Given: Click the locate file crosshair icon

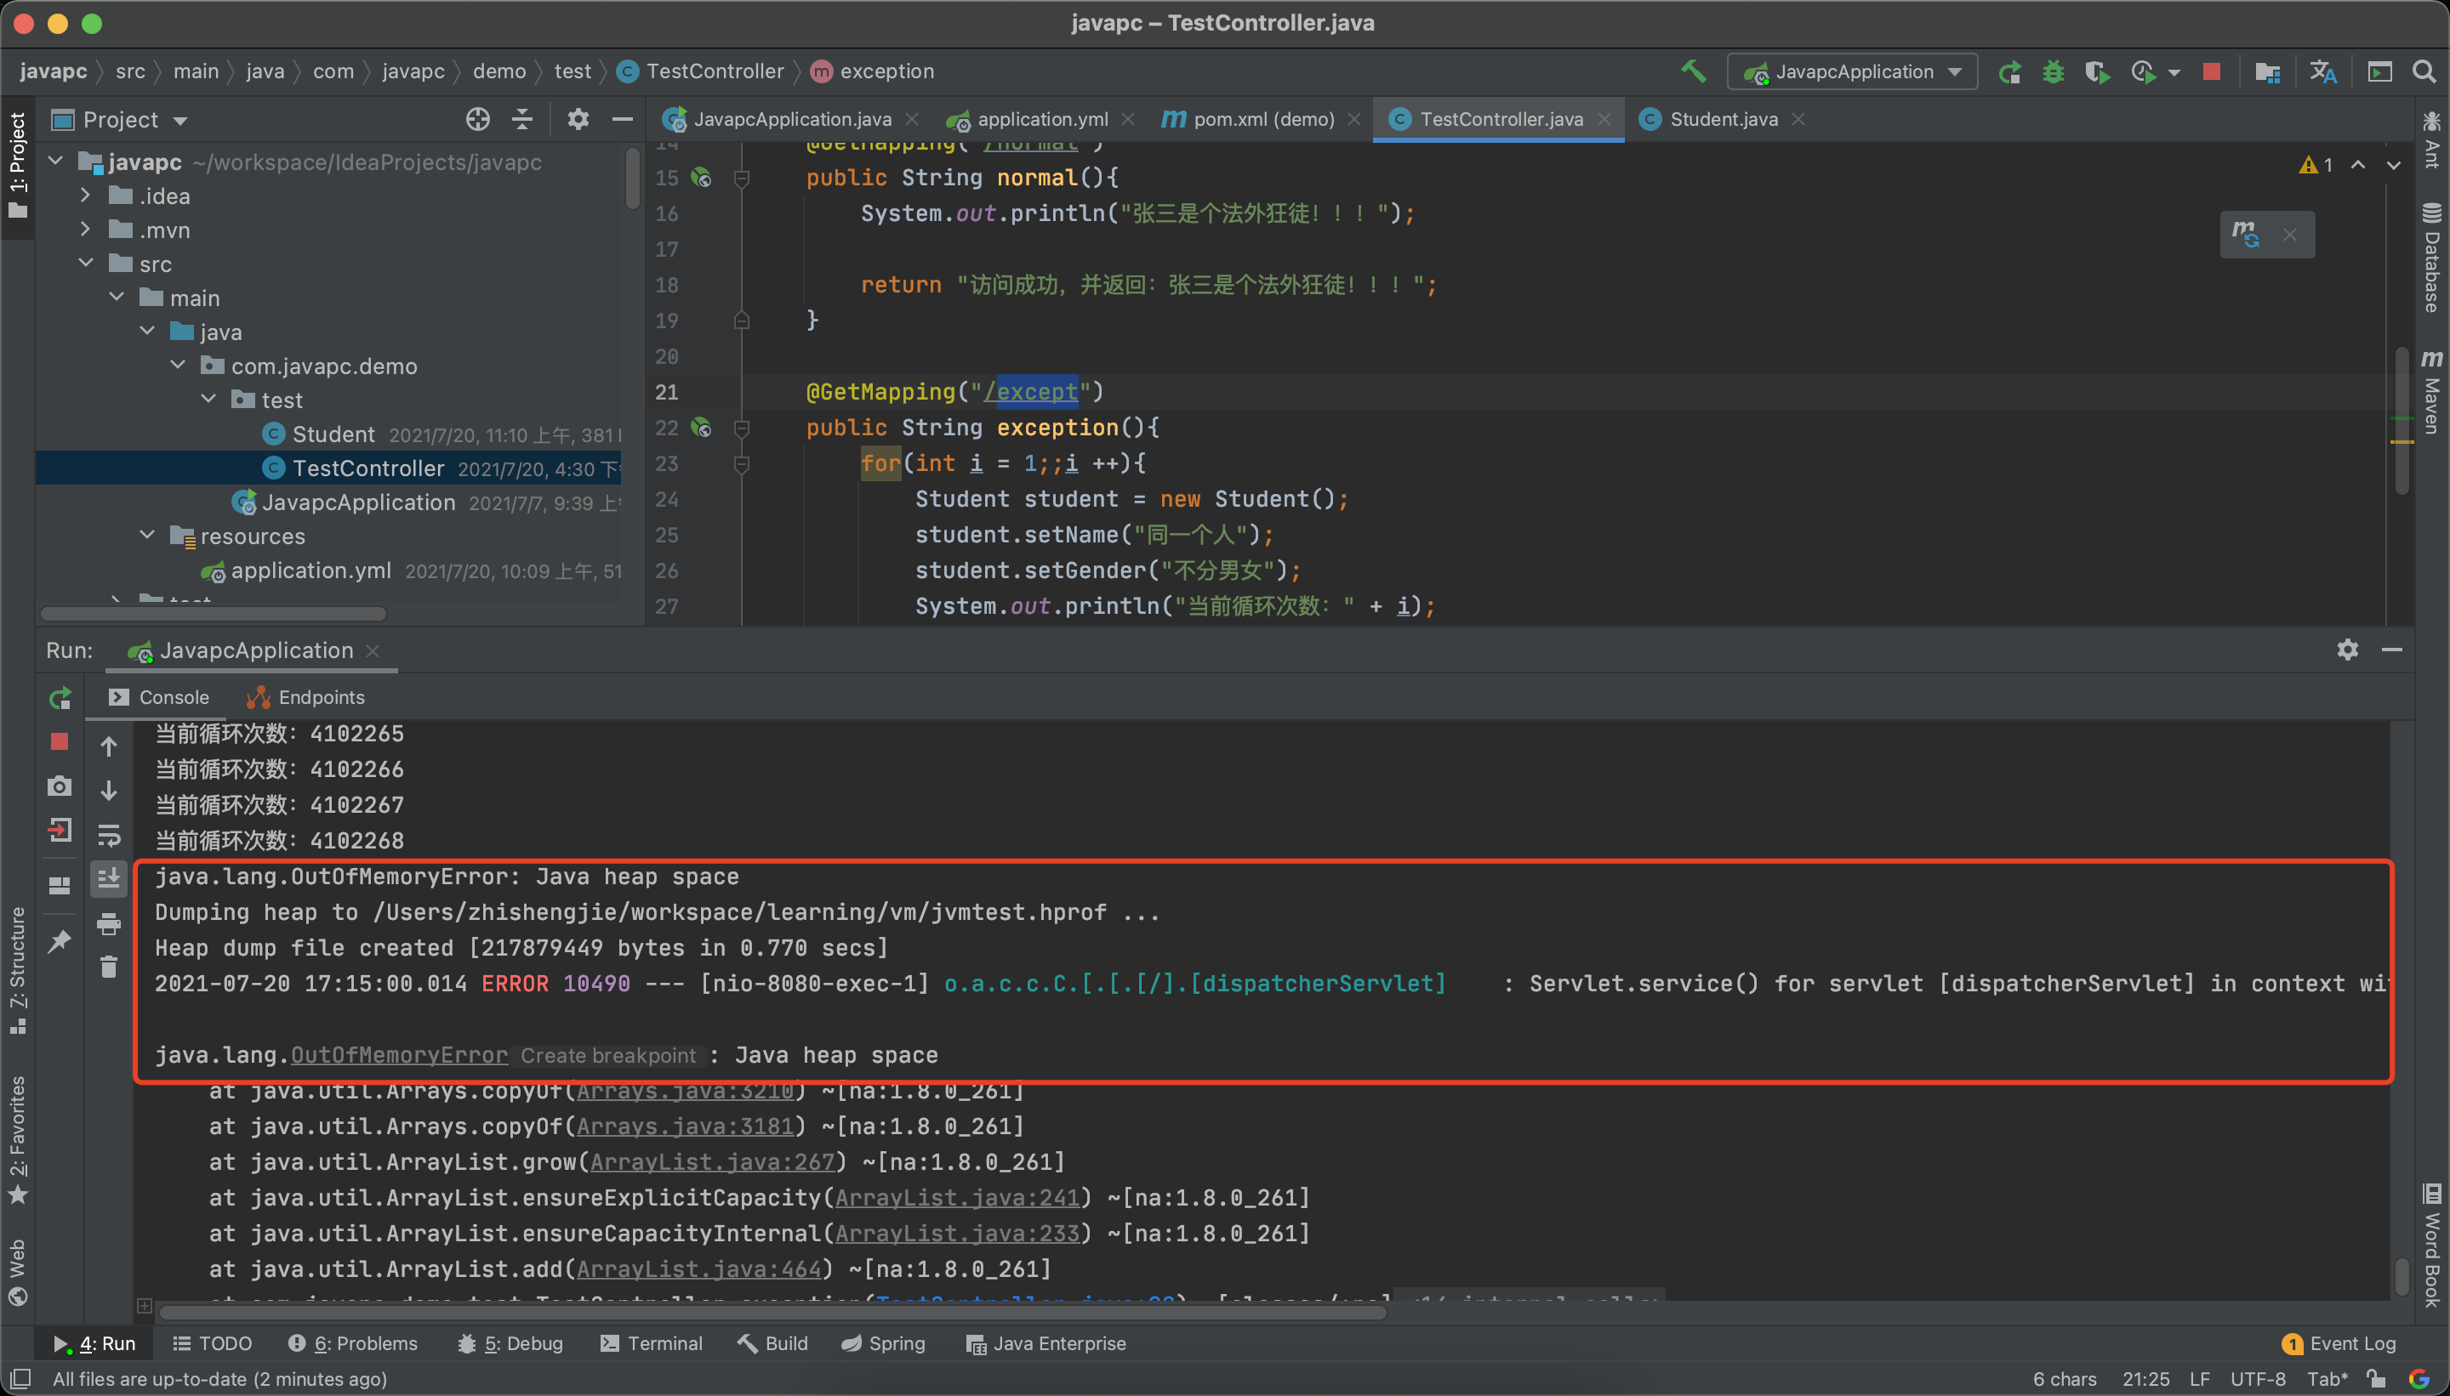Looking at the screenshot, I should point(478,120).
